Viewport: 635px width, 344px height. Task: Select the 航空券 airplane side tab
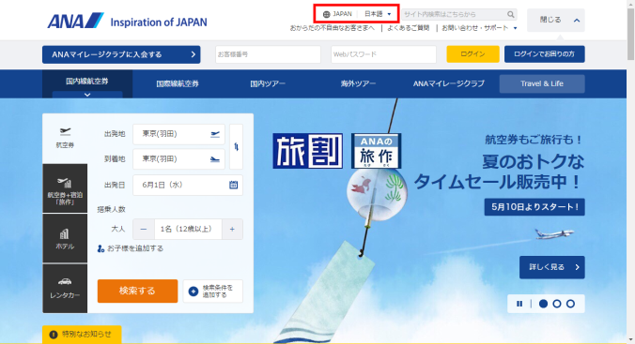[65, 138]
